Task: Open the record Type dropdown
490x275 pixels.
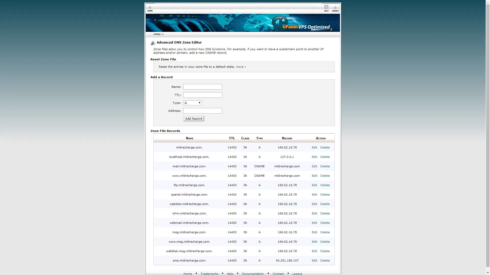Action: 192,103
